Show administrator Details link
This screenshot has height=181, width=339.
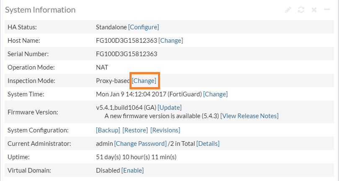pos(208,143)
